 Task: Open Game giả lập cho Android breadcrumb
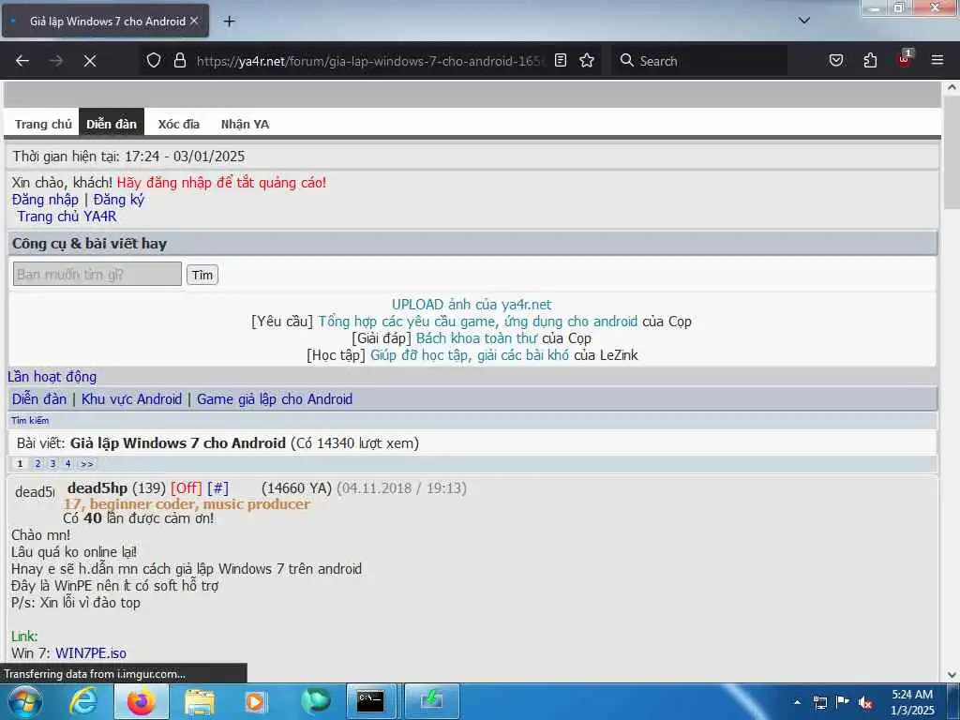[275, 399]
